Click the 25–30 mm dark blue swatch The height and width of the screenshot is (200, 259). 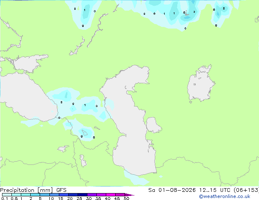[82, 195]
